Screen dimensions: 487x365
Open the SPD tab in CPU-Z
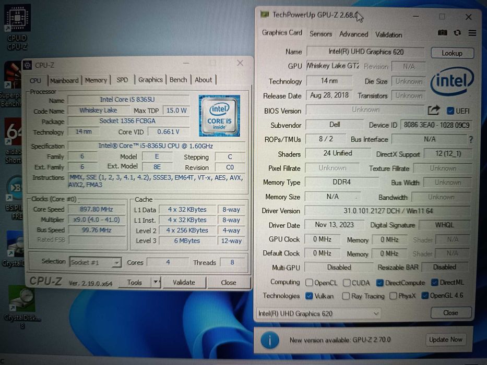(x=122, y=80)
